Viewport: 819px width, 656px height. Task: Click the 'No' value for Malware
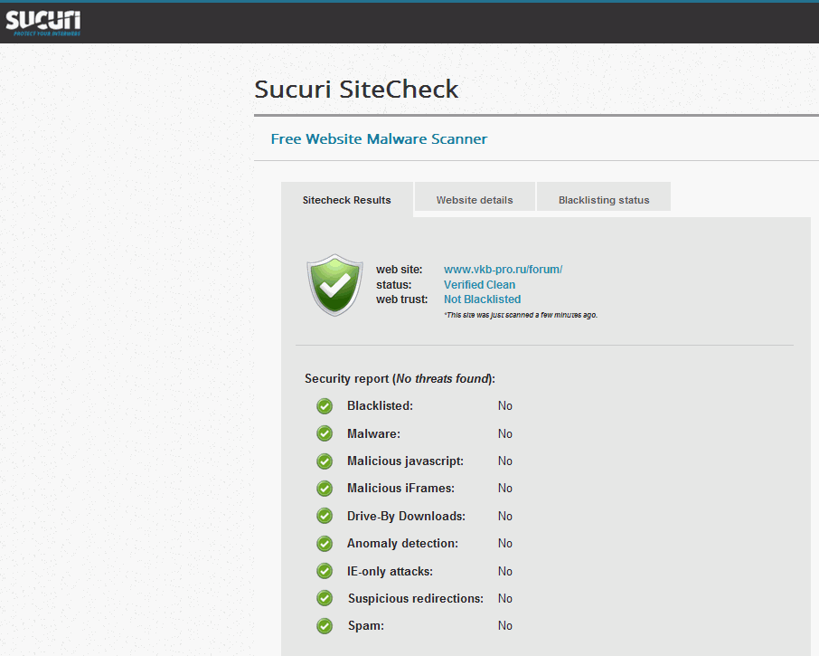pos(505,433)
